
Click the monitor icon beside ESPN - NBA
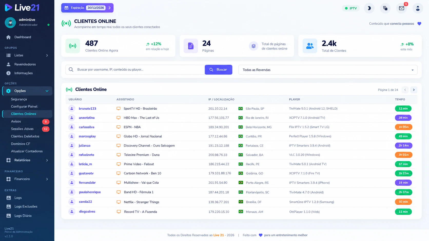pos(119,127)
